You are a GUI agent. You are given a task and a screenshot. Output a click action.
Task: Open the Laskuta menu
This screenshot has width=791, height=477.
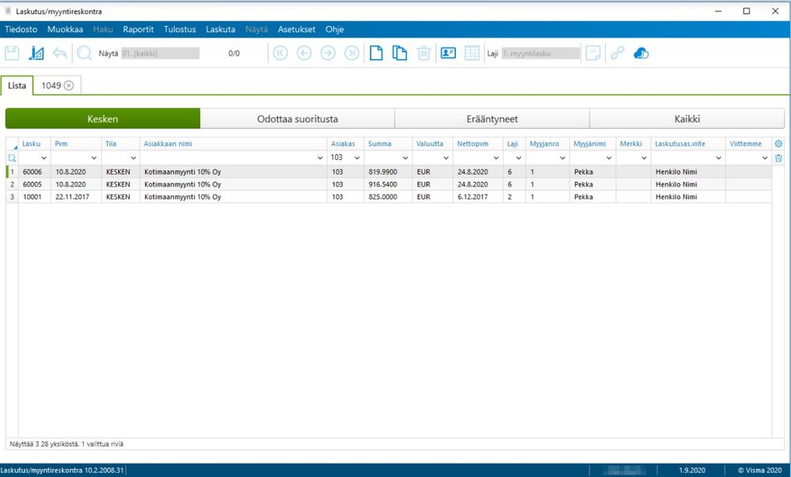pos(220,29)
